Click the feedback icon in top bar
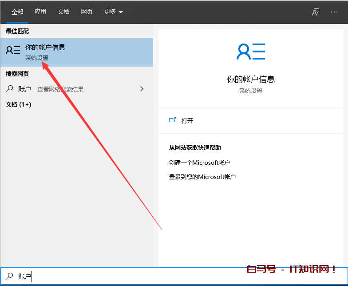Viewport: 348px width, 286px height. point(316,12)
